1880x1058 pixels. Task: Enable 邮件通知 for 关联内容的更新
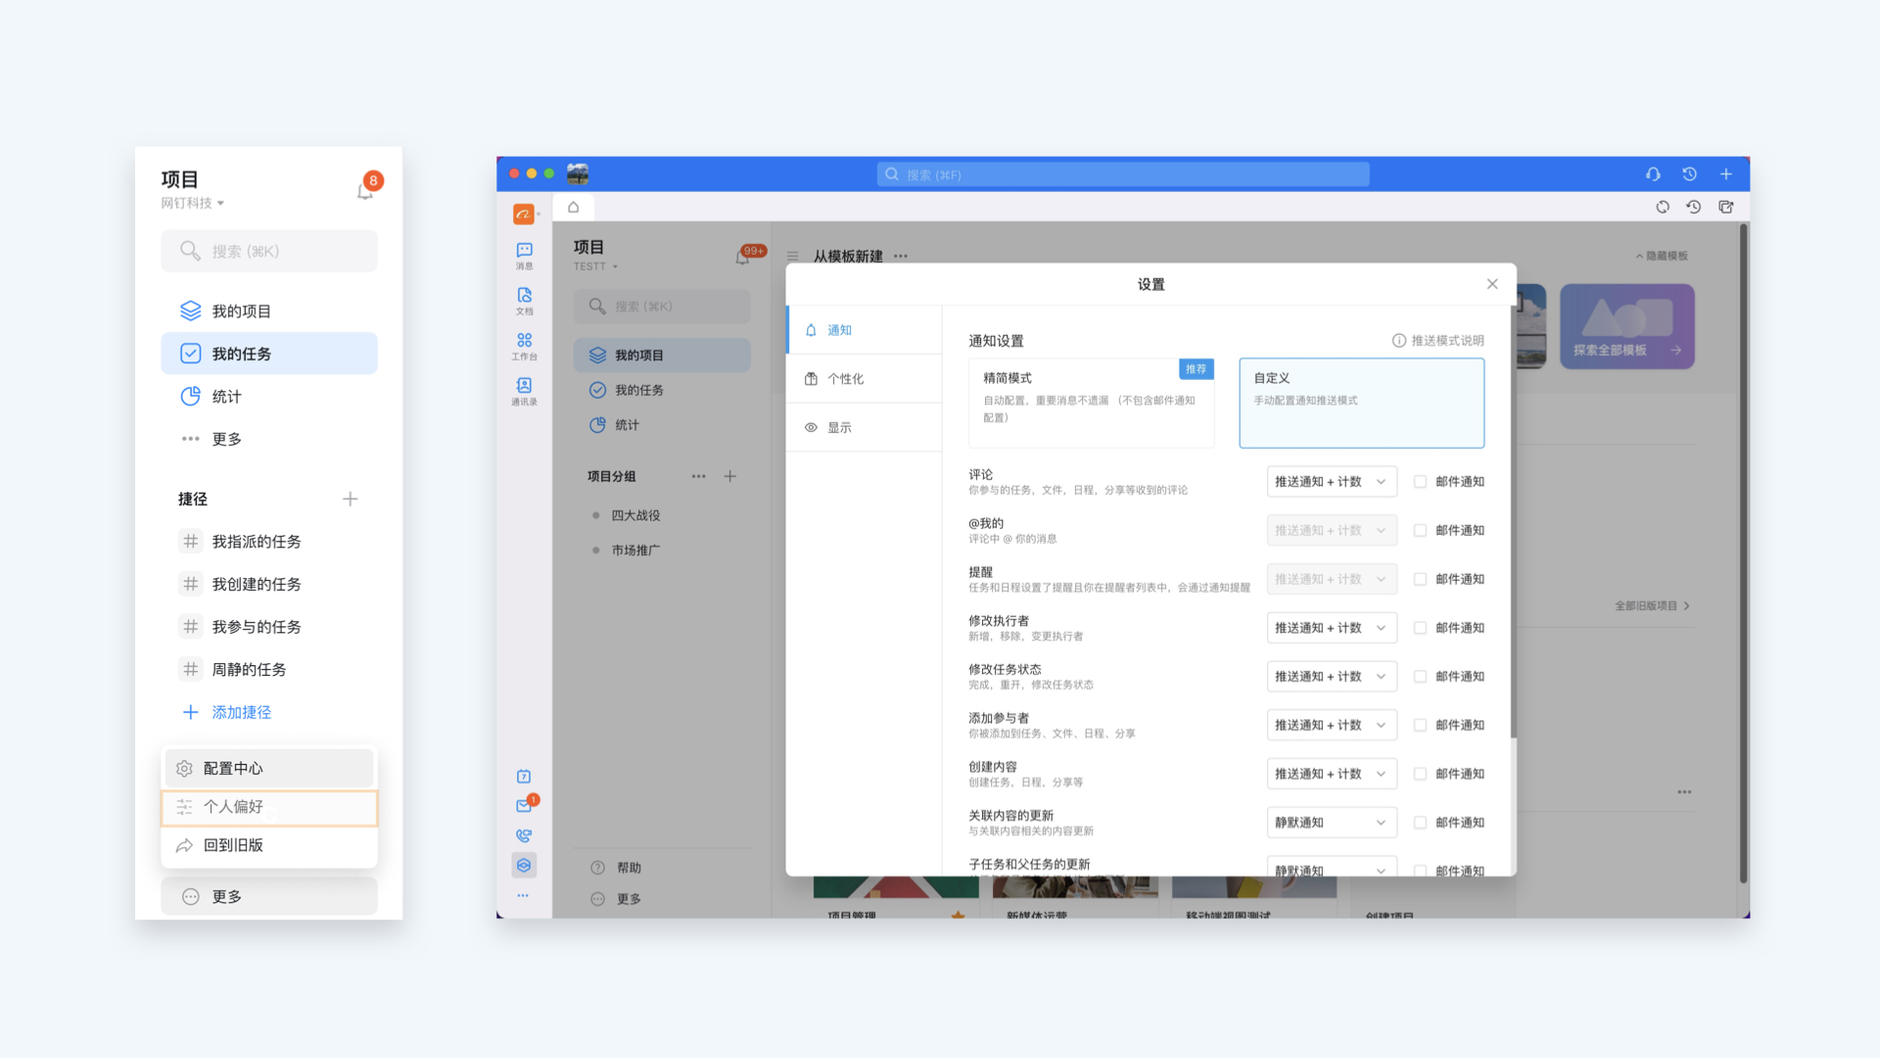[1420, 823]
